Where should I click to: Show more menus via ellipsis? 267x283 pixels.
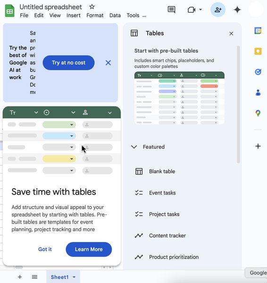144,16
